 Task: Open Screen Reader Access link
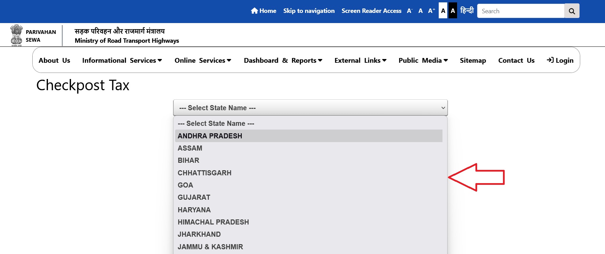371,11
